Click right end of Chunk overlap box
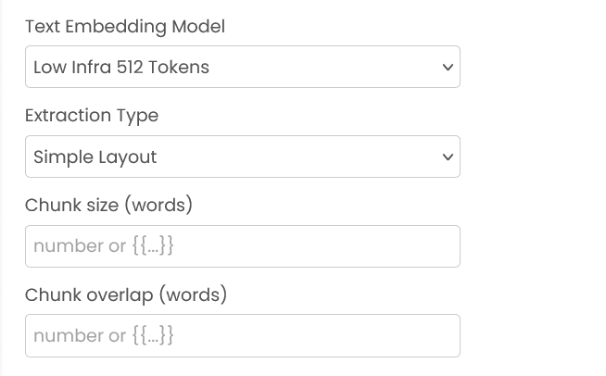 pos(445,335)
